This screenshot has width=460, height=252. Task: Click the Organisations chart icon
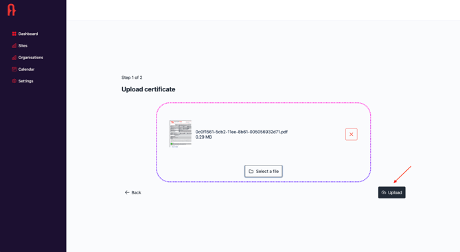14,57
